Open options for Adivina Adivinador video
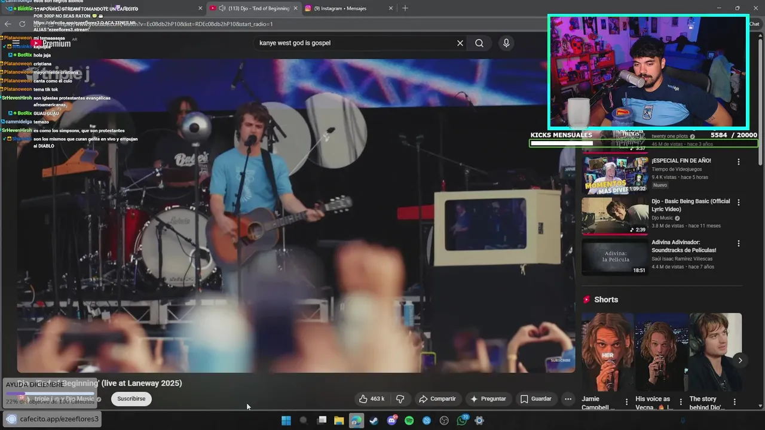The image size is (765, 430). click(739, 244)
